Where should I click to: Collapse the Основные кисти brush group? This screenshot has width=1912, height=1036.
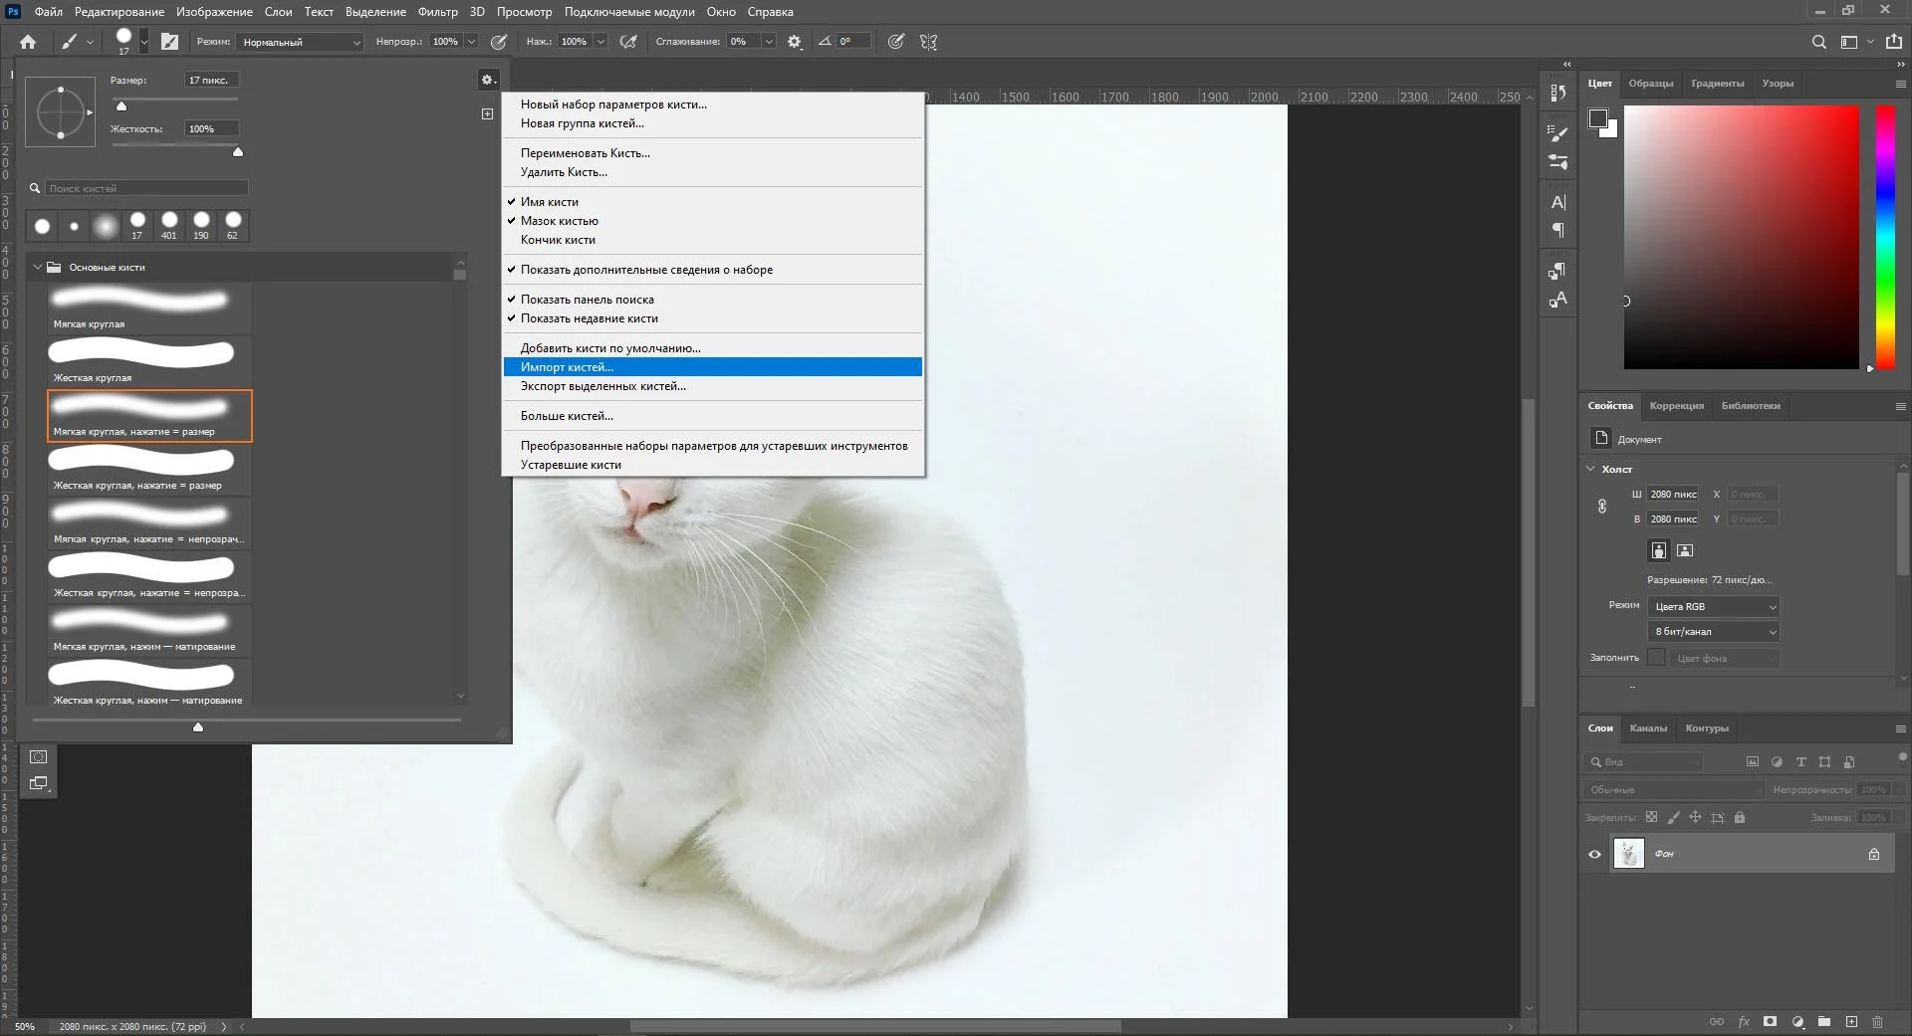[38, 267]
